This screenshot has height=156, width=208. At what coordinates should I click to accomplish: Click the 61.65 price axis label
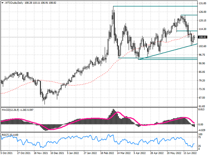202,106
